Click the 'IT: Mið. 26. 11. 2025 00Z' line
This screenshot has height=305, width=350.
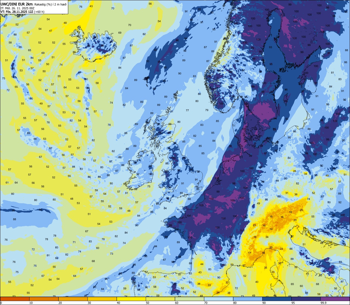tap(17, 8)
